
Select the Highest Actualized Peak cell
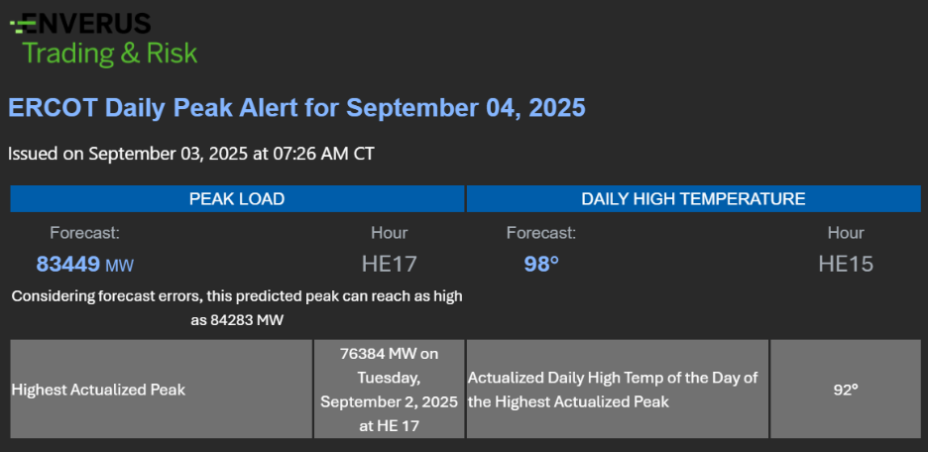pyautogui.click(x=161, y=390)
